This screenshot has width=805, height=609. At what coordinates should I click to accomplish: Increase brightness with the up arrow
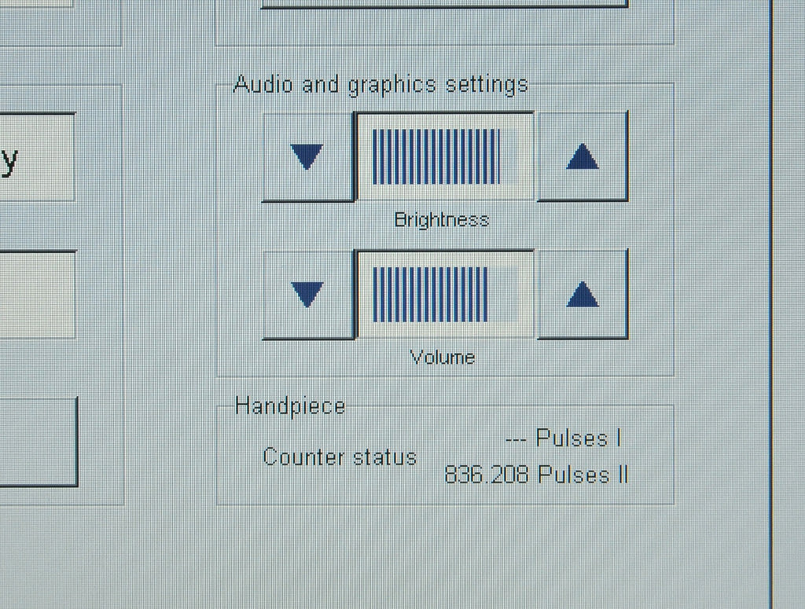[x=583, y=156]
